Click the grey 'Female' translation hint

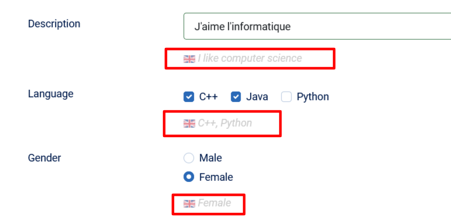(214, 203)
